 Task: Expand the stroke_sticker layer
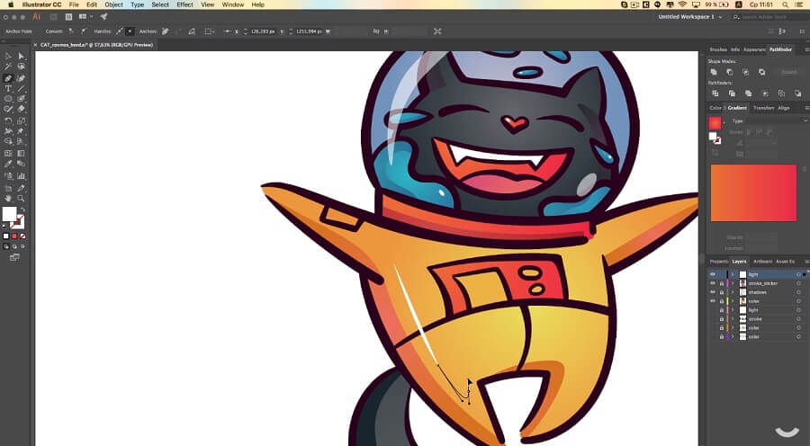(x=732, y=283)
